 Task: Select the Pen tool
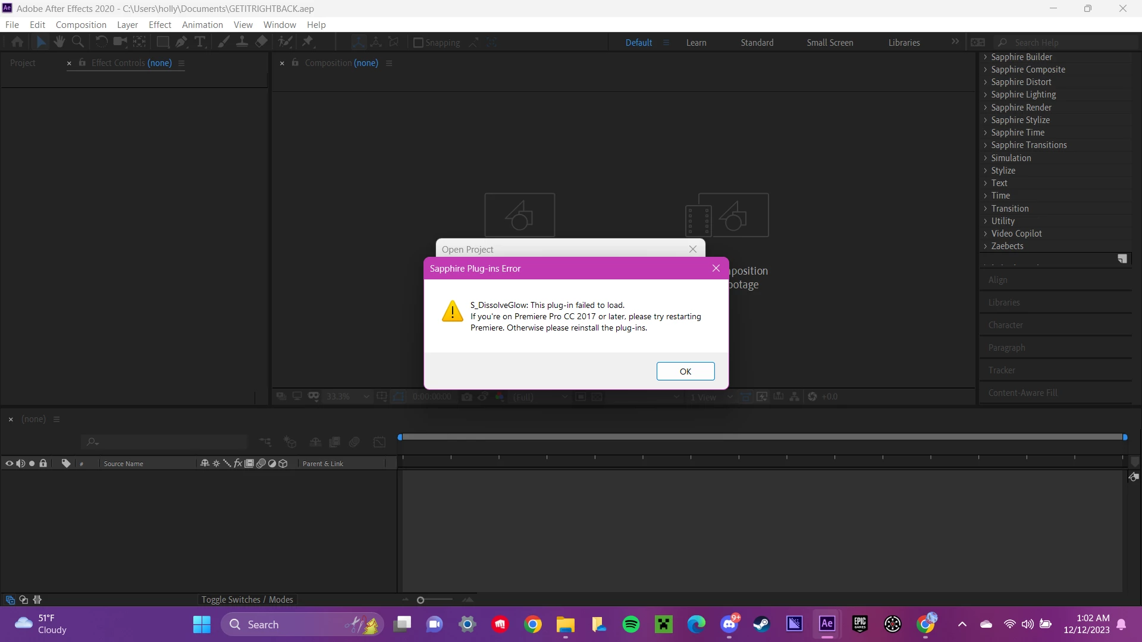(x=181, y=42)
